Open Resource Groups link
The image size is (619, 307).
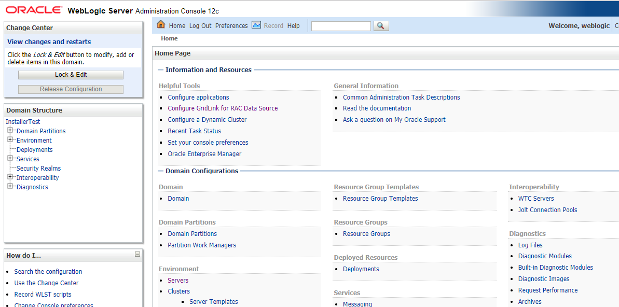tap(366, 233)
